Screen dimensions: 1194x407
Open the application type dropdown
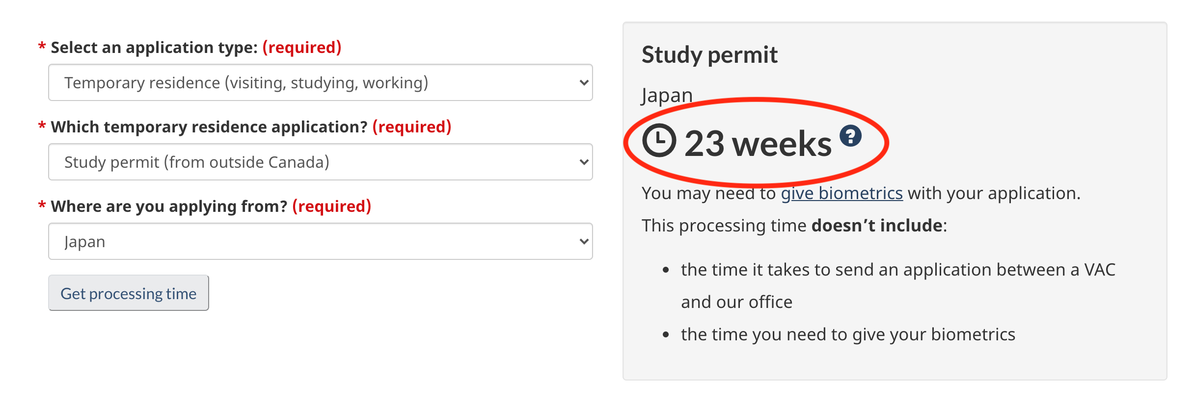click(320, 82)
